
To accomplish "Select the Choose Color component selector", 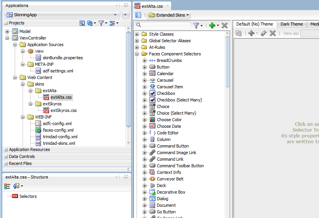I will [169, 120].
